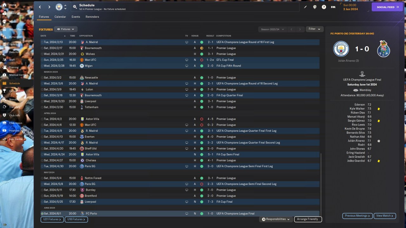Toggle selection circle for Sat 2024/5/25 Liverpool fixture
This screenshot has width=406, height=228.
click(42, 202)
